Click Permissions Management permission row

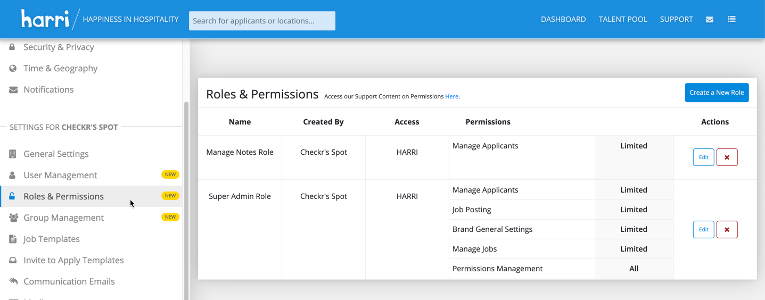coord(561,269)
